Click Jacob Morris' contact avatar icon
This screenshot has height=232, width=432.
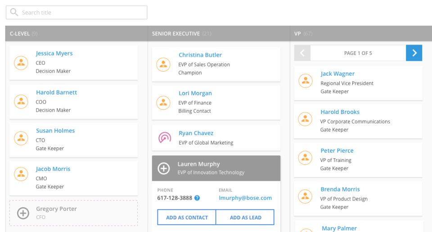[x=21, y=174]
